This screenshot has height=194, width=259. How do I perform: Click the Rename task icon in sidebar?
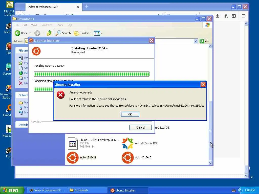[21, 58]
